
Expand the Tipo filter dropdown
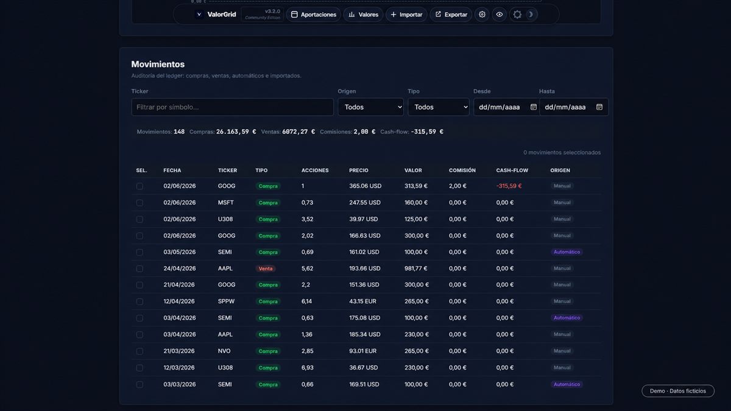pyautogui.click(x=439, y=107)
